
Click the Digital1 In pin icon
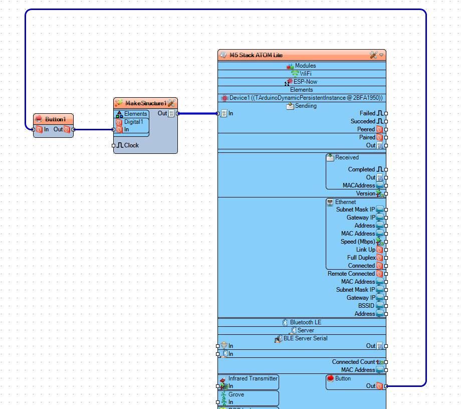click(x=119, y=129)
